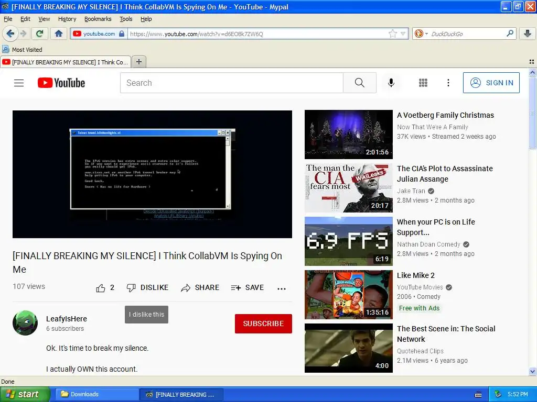Open the File menu
This screenshot has height=402, width=537.
(8, 19)
